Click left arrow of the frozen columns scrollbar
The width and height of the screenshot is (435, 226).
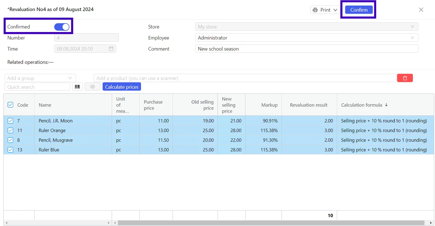7,223
